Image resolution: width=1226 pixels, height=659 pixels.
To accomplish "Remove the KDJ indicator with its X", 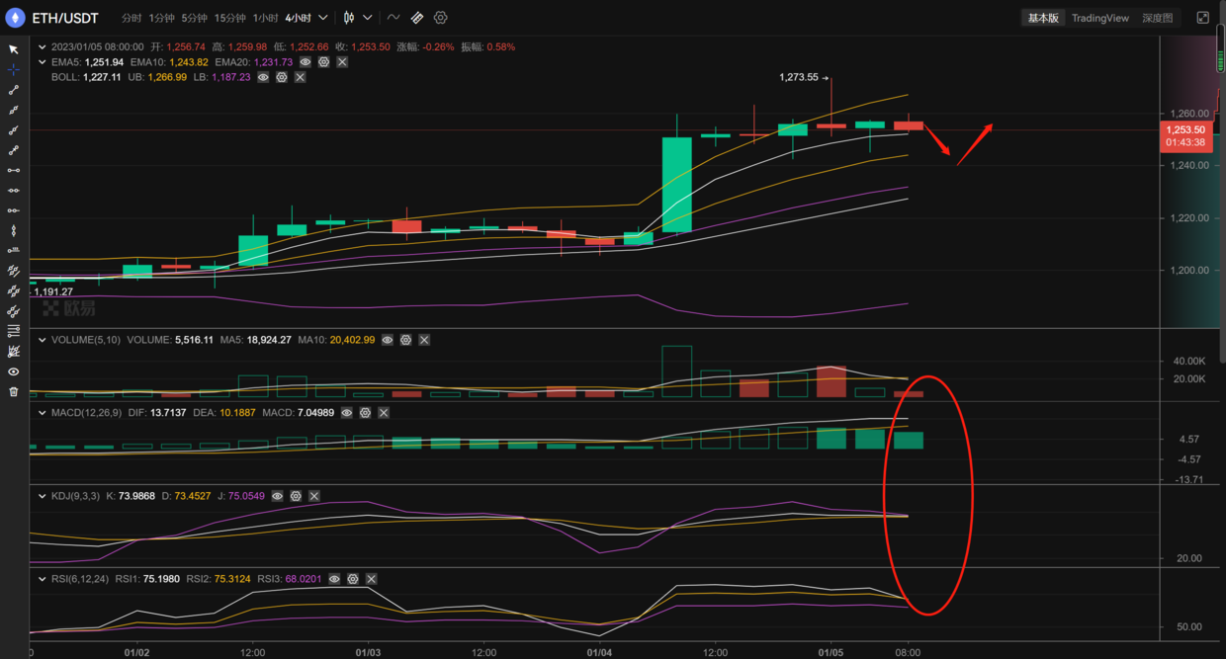I will click(314, 496).
